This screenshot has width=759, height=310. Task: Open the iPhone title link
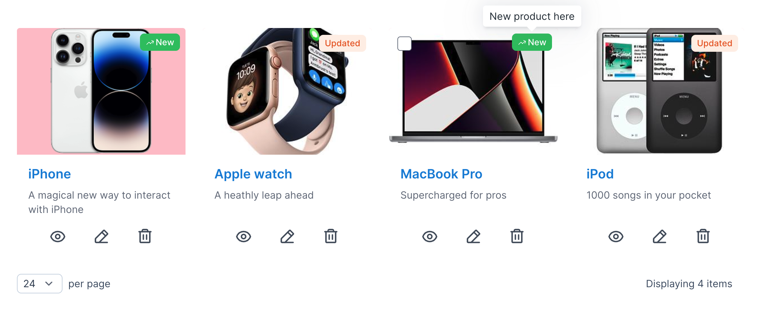tap(49, 174)
